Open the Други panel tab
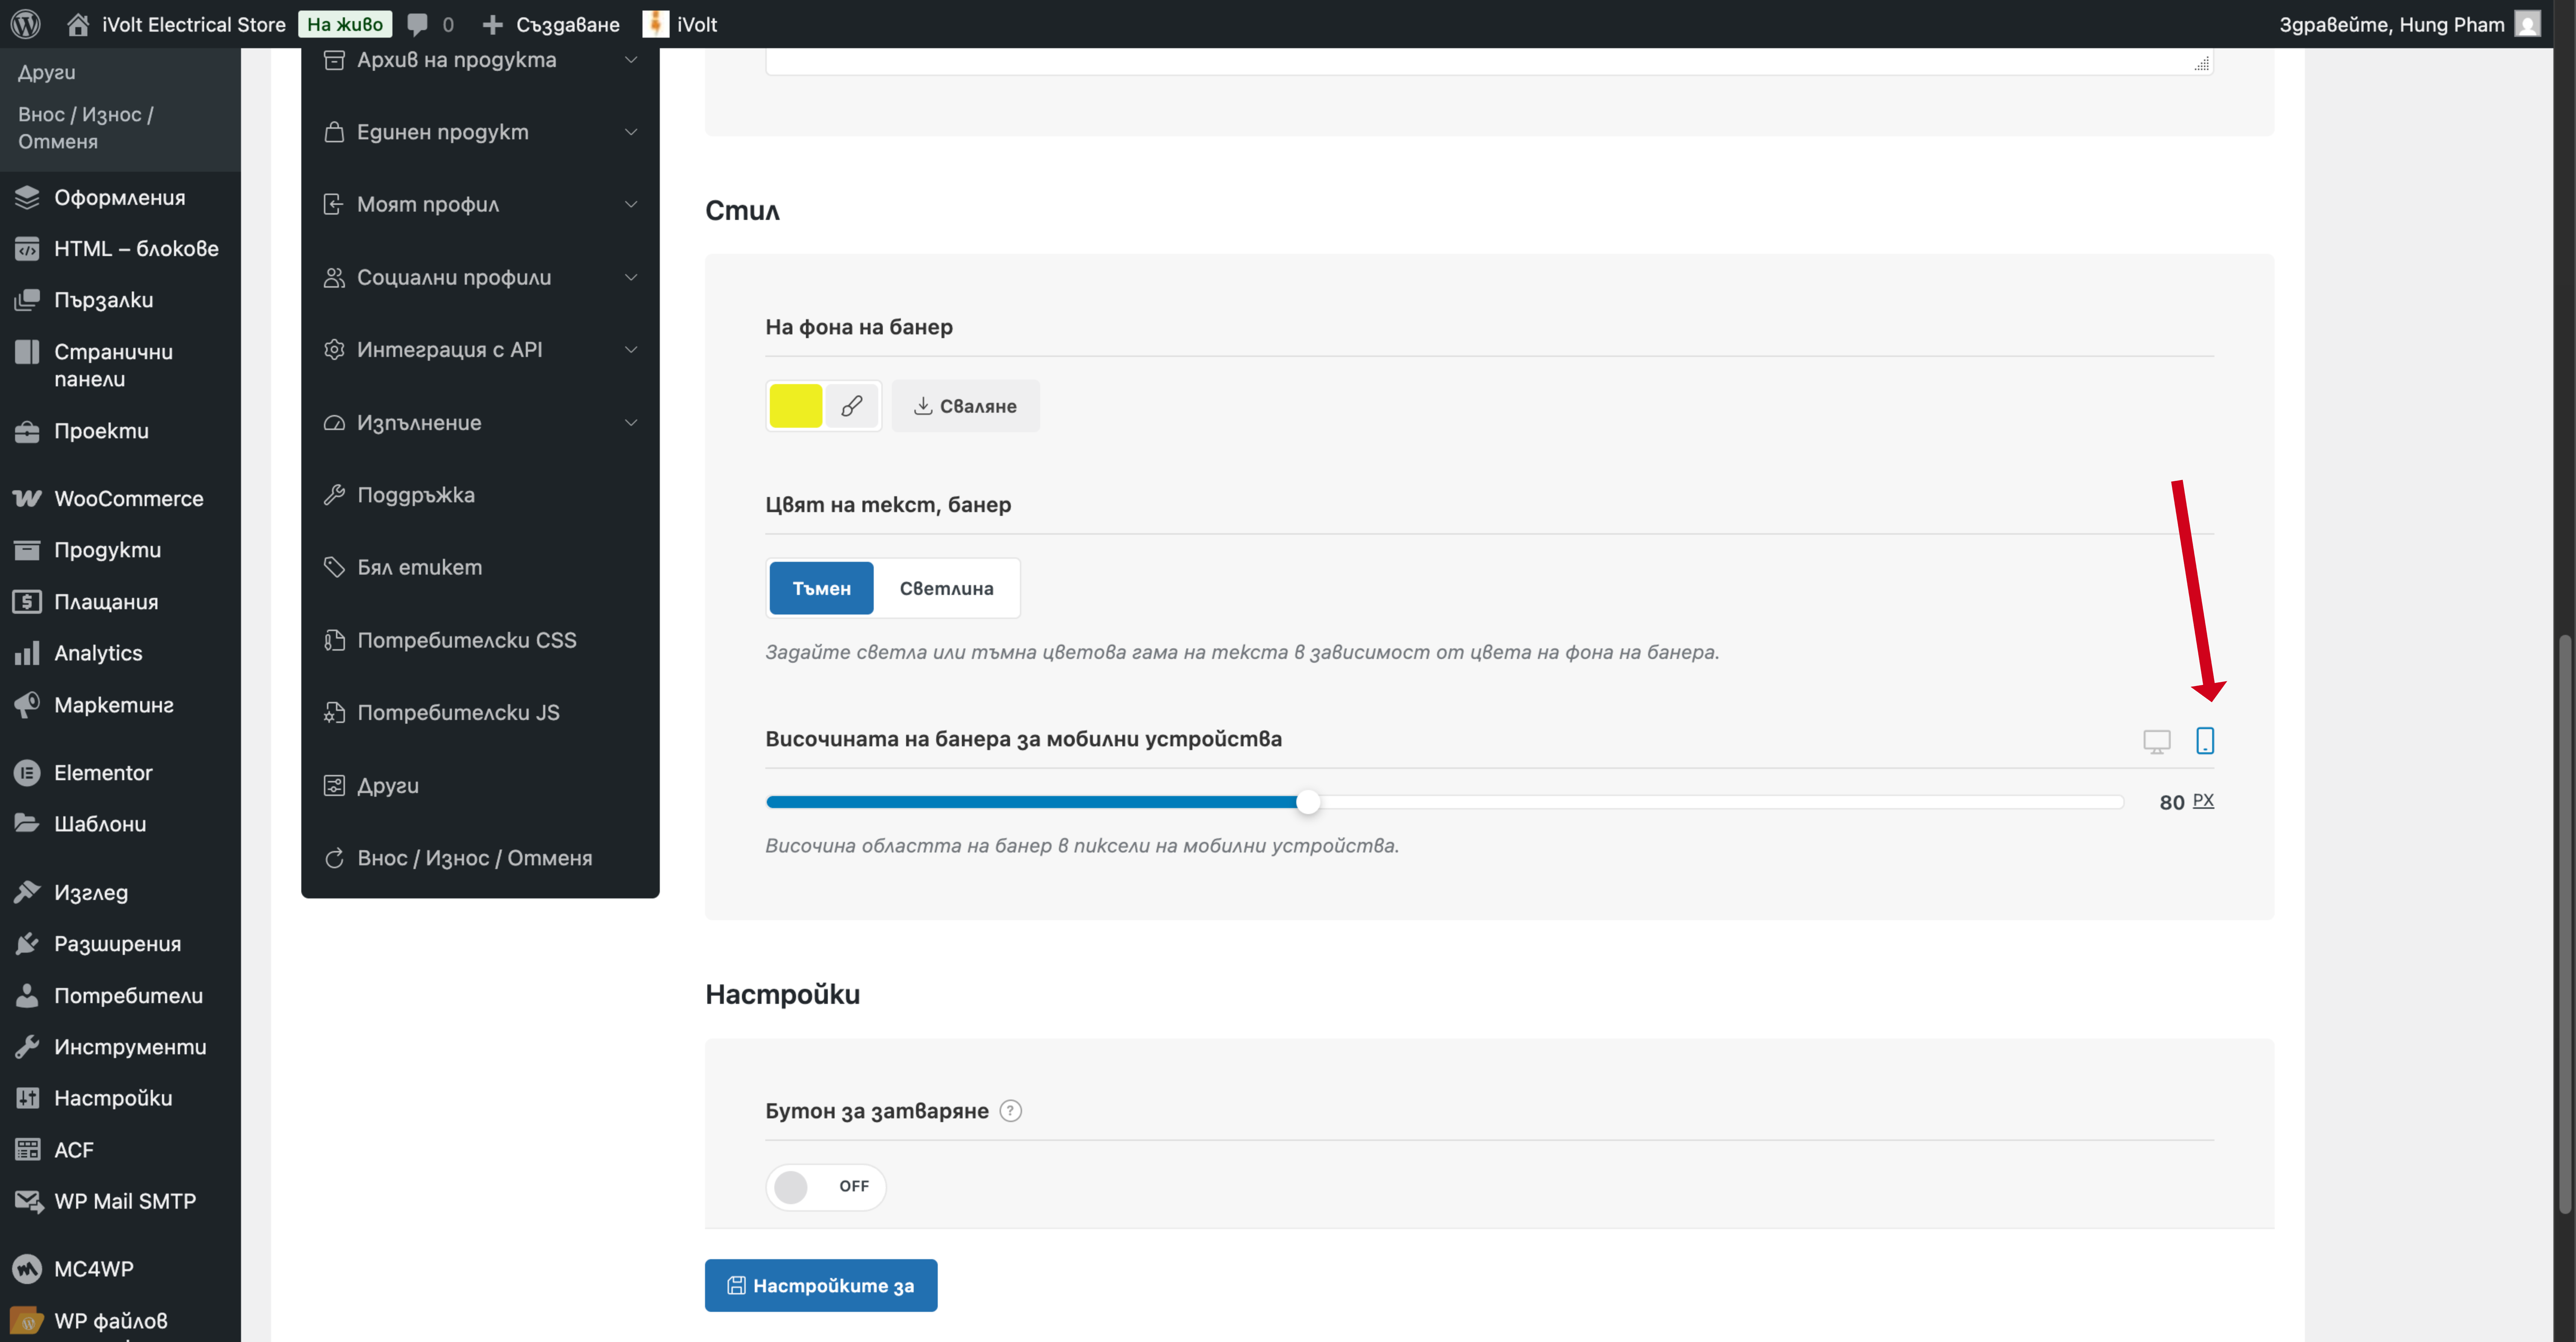Image resolution: width=2576 pixels, height=1342 pixels. [480, 786]
